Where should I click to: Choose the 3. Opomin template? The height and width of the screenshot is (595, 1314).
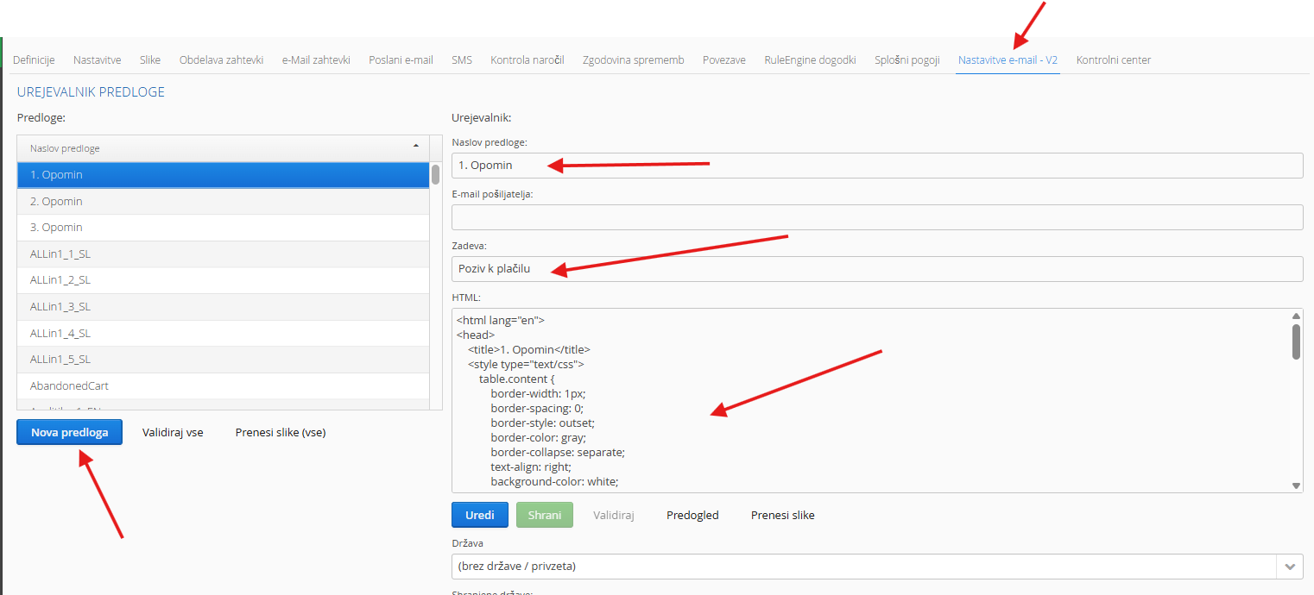pos(223,228)
